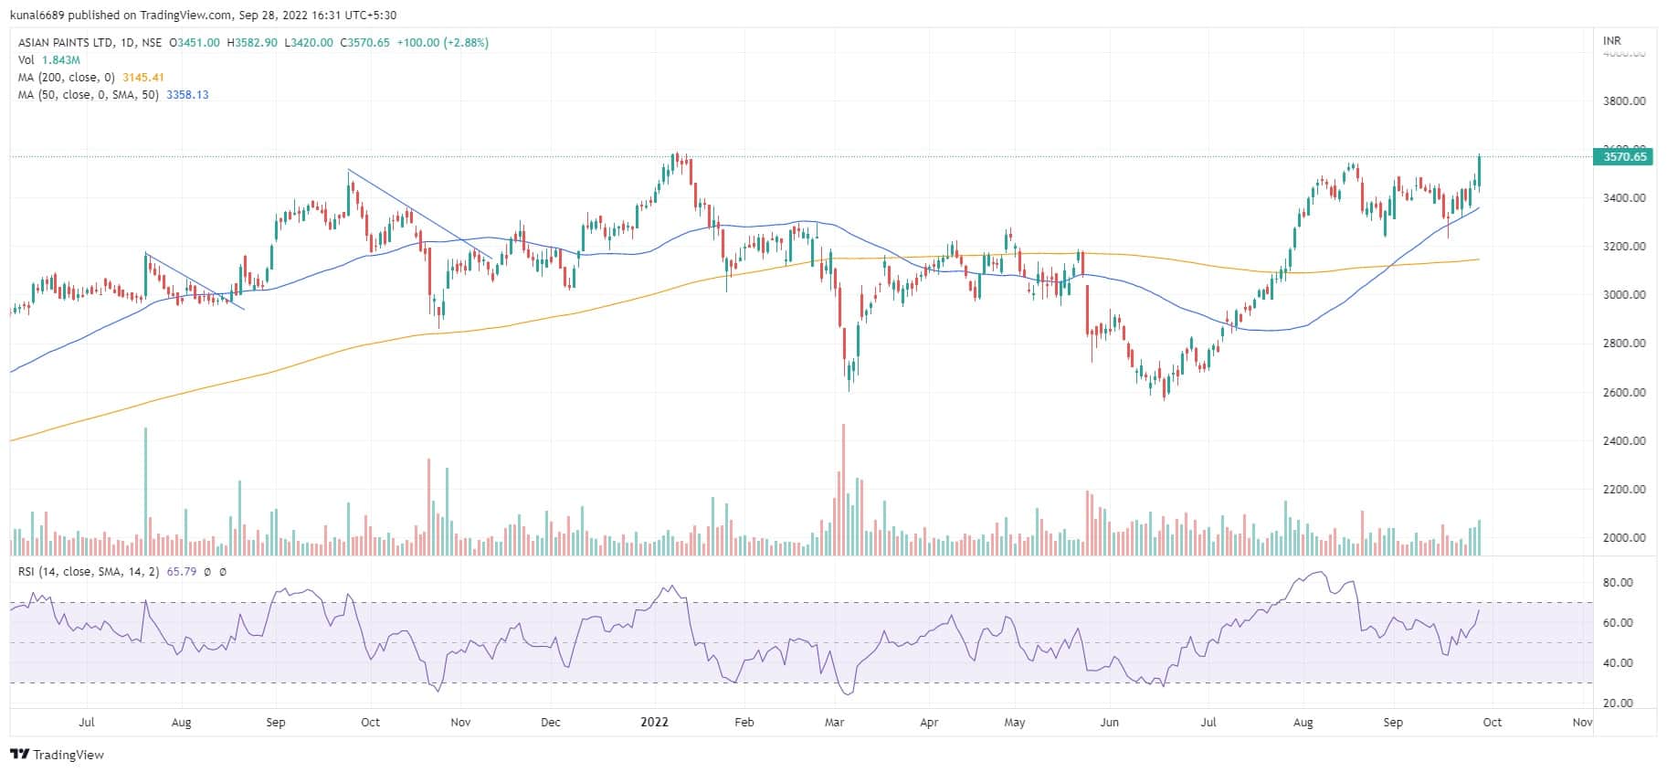Click the 2800.00 price axis label
This screenshot has height=772, width=1667.
pos(1624,344)
